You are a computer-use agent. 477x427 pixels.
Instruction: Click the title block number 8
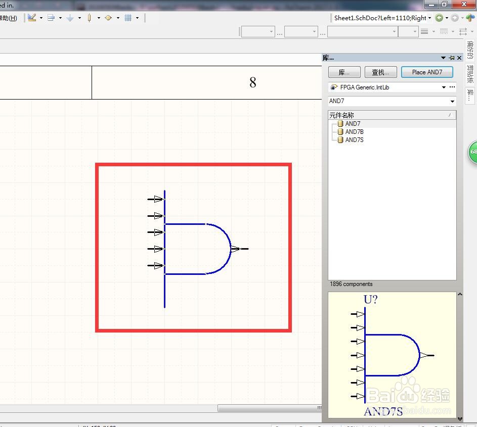pyautogui.click(x=253, y=82)
